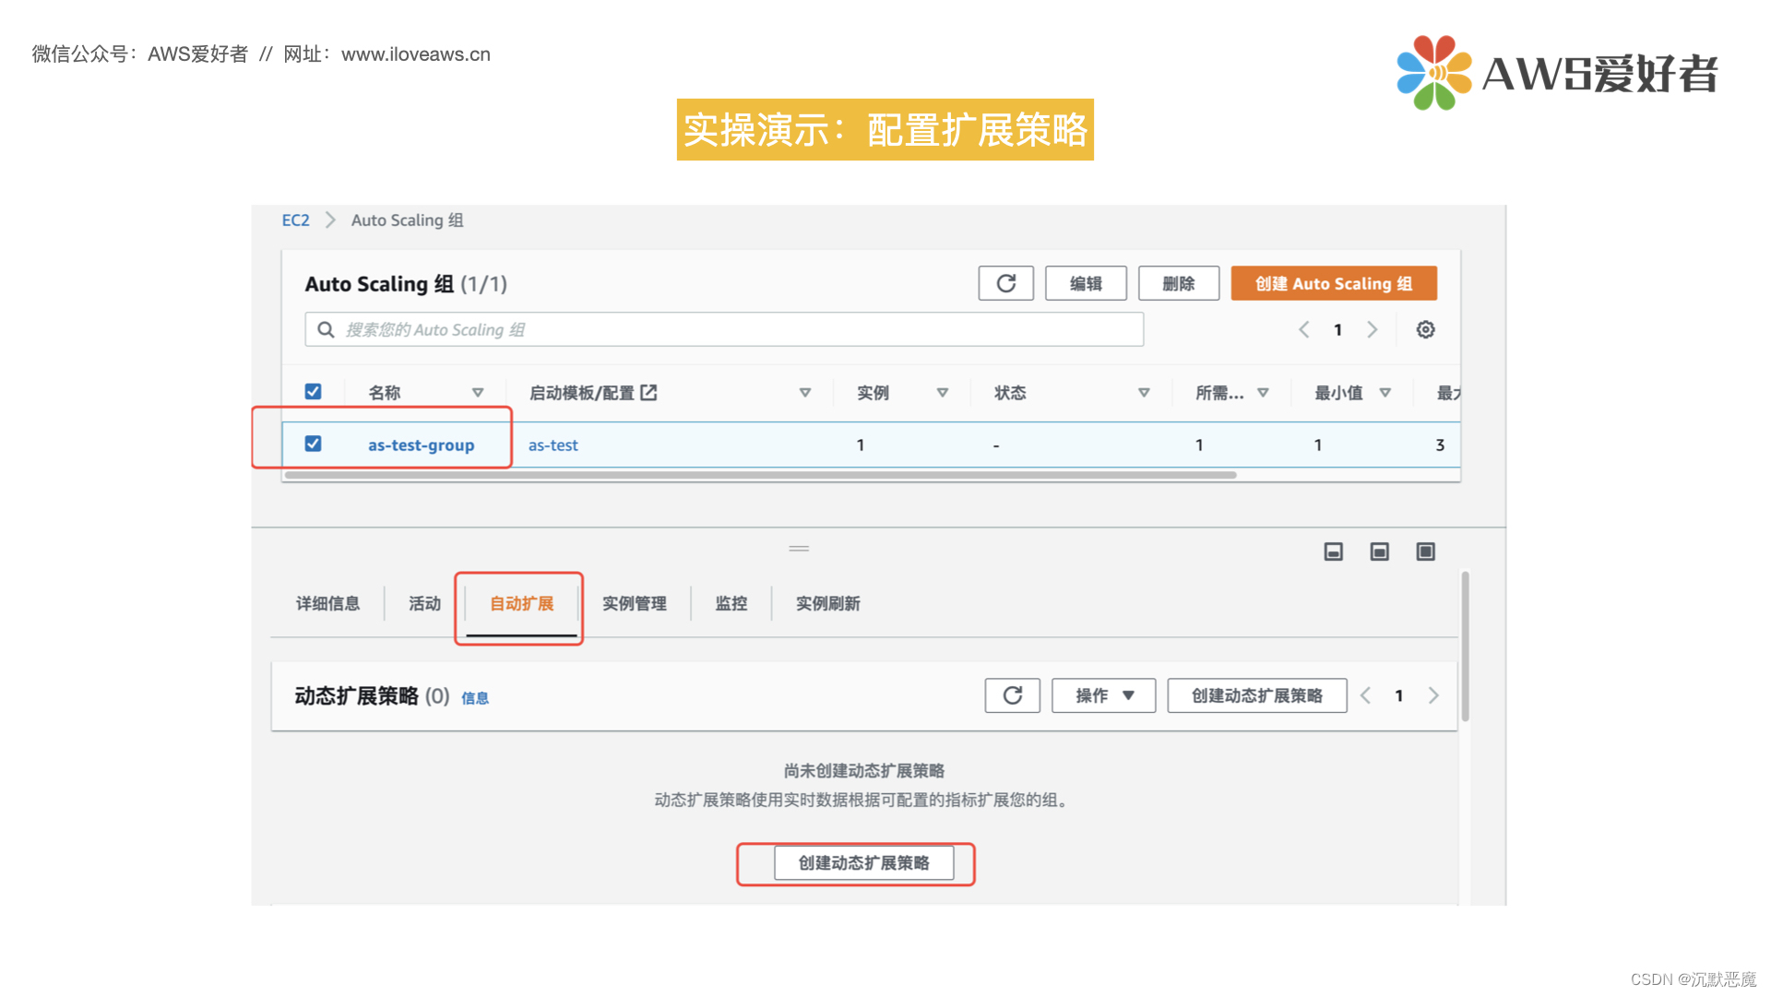Refresh the Auto Scaling groups list
Viewport: 1771px width, 996px height.
pyautogui.click(x=1005, y=283)
